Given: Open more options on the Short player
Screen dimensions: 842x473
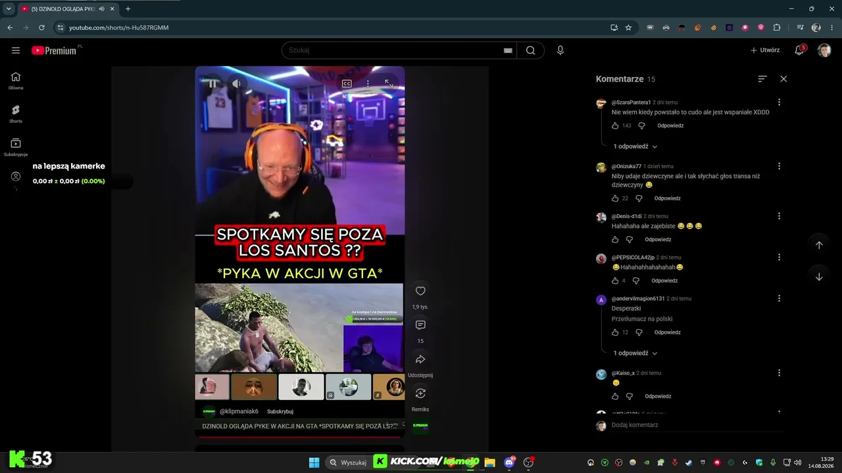Looking at the screenshot, I should [x=368, y=83].
